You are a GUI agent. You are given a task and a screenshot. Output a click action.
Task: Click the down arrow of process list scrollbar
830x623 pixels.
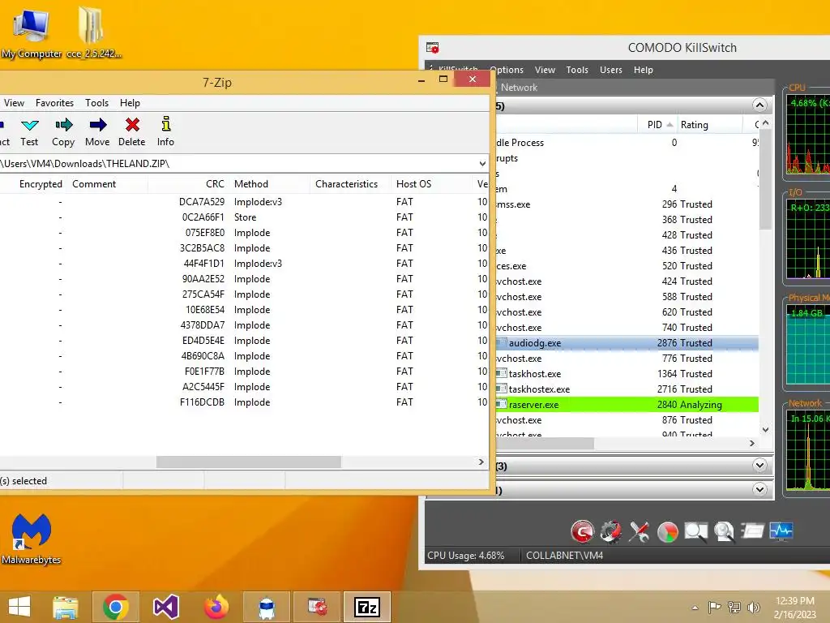point(765,430)
